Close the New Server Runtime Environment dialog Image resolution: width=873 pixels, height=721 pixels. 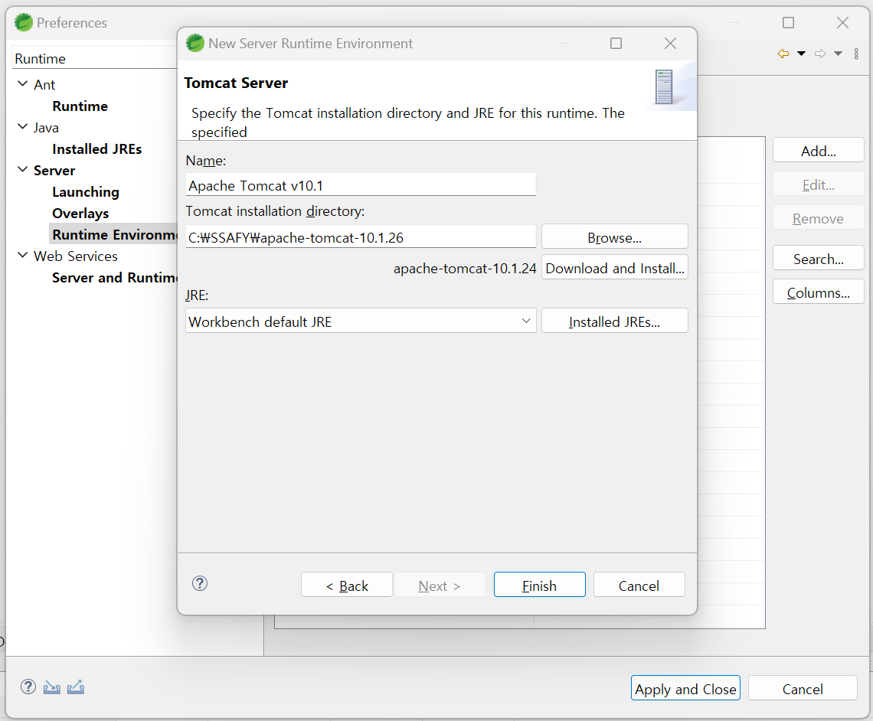coord(670,44)
